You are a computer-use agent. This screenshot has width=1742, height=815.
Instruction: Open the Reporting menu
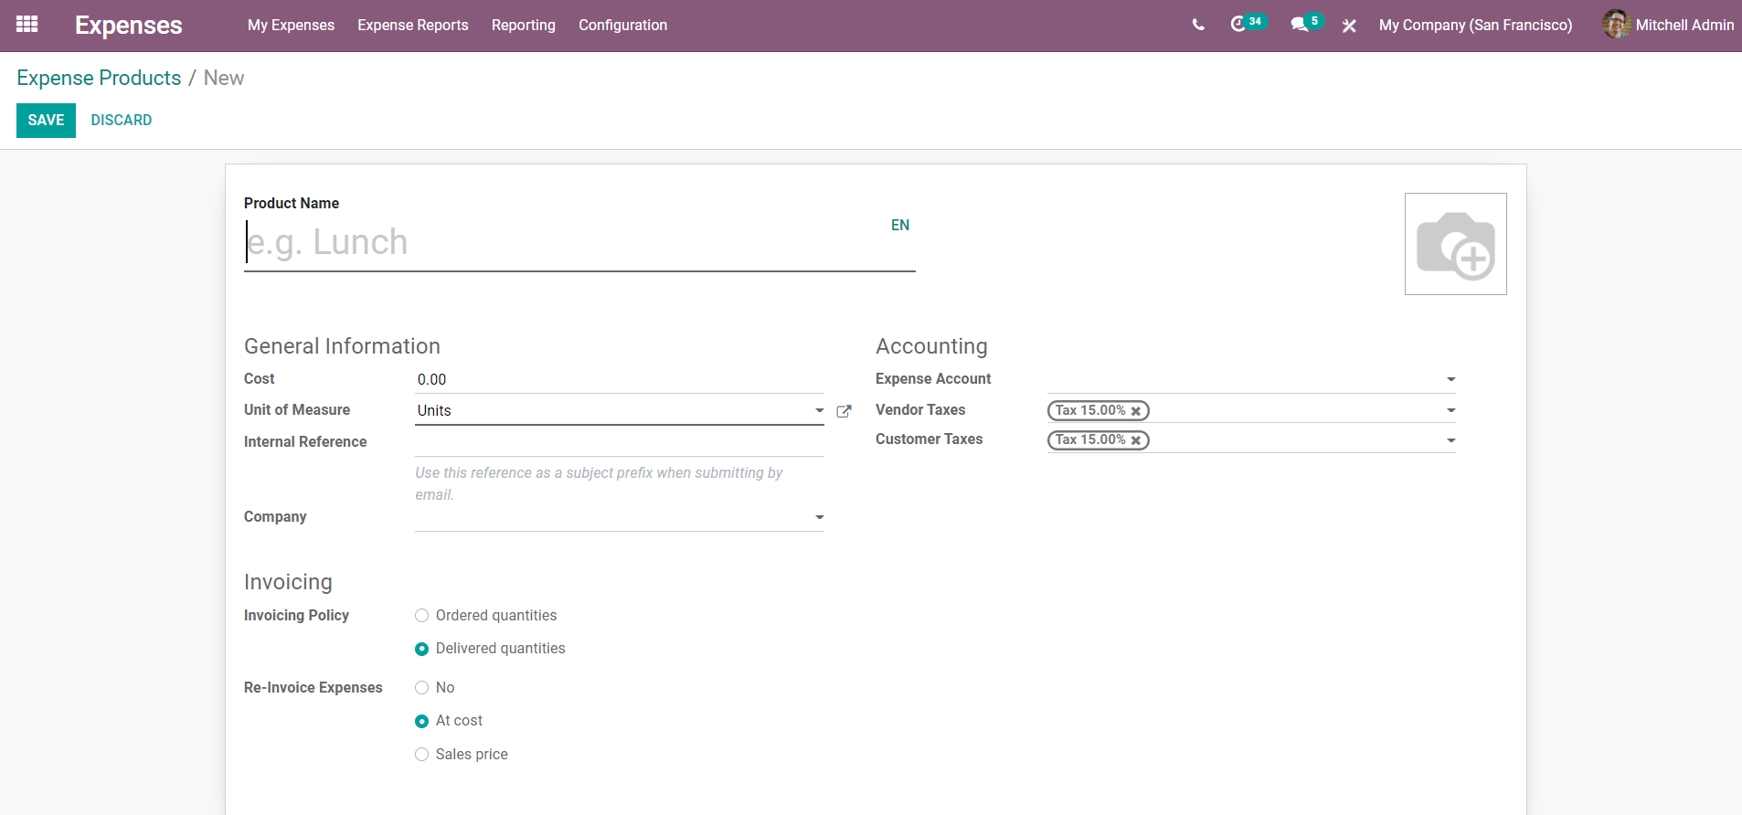523,25
